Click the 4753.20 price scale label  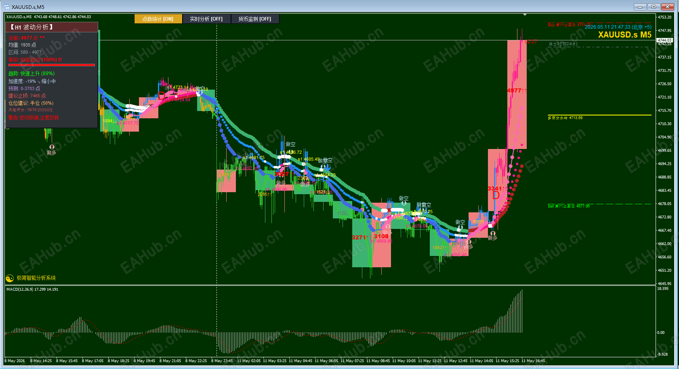pos(664,17)
